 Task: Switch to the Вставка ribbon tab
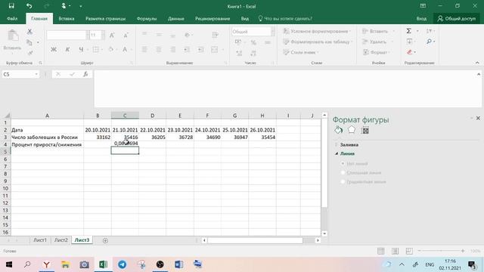tap(67, 18)
